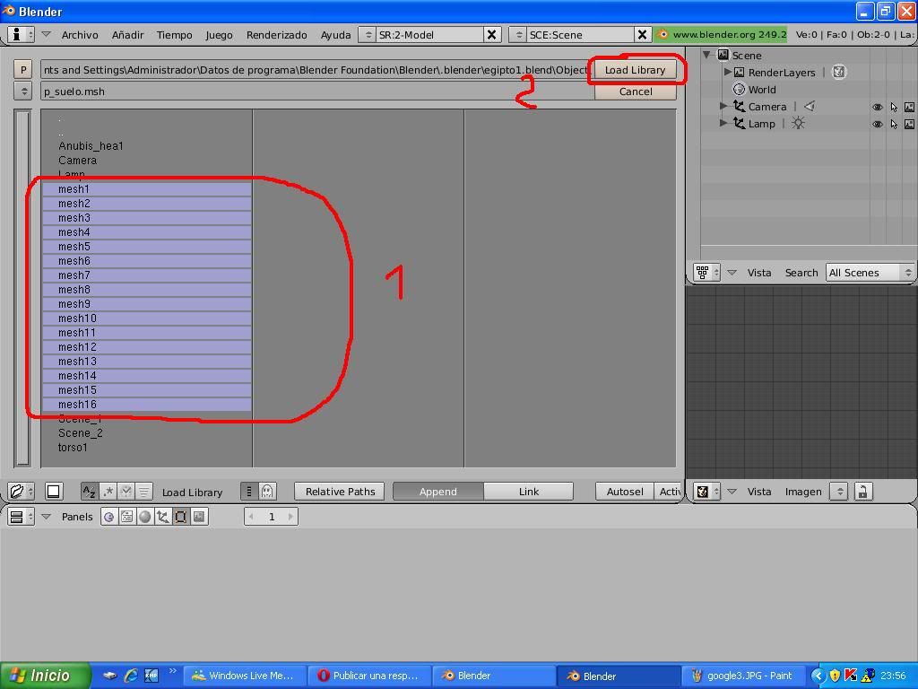The image size is (918, 689).
Task: Toggle short file list display
Action: coord(249,491)
